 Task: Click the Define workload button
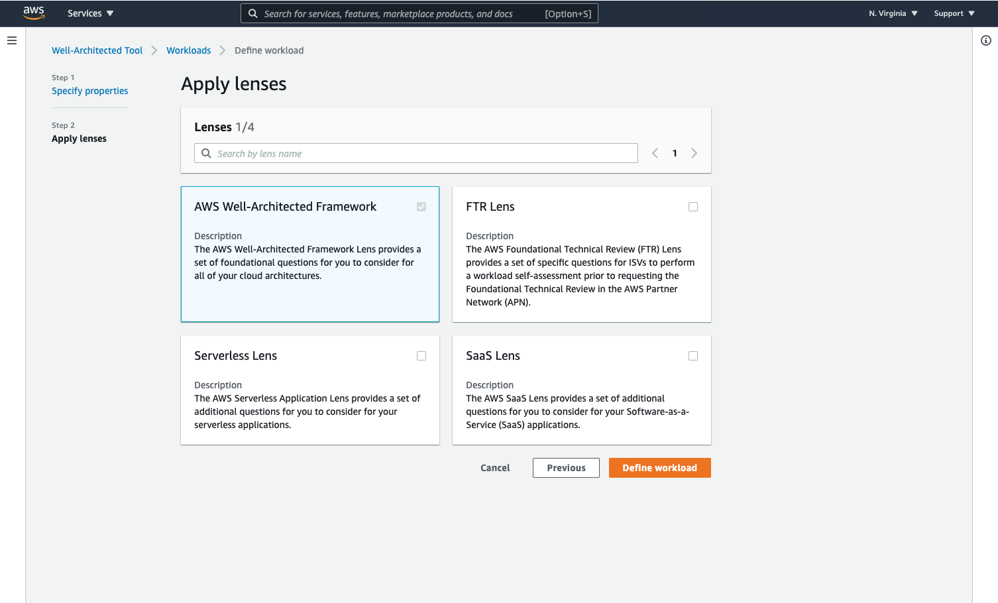tap(660, 468)
